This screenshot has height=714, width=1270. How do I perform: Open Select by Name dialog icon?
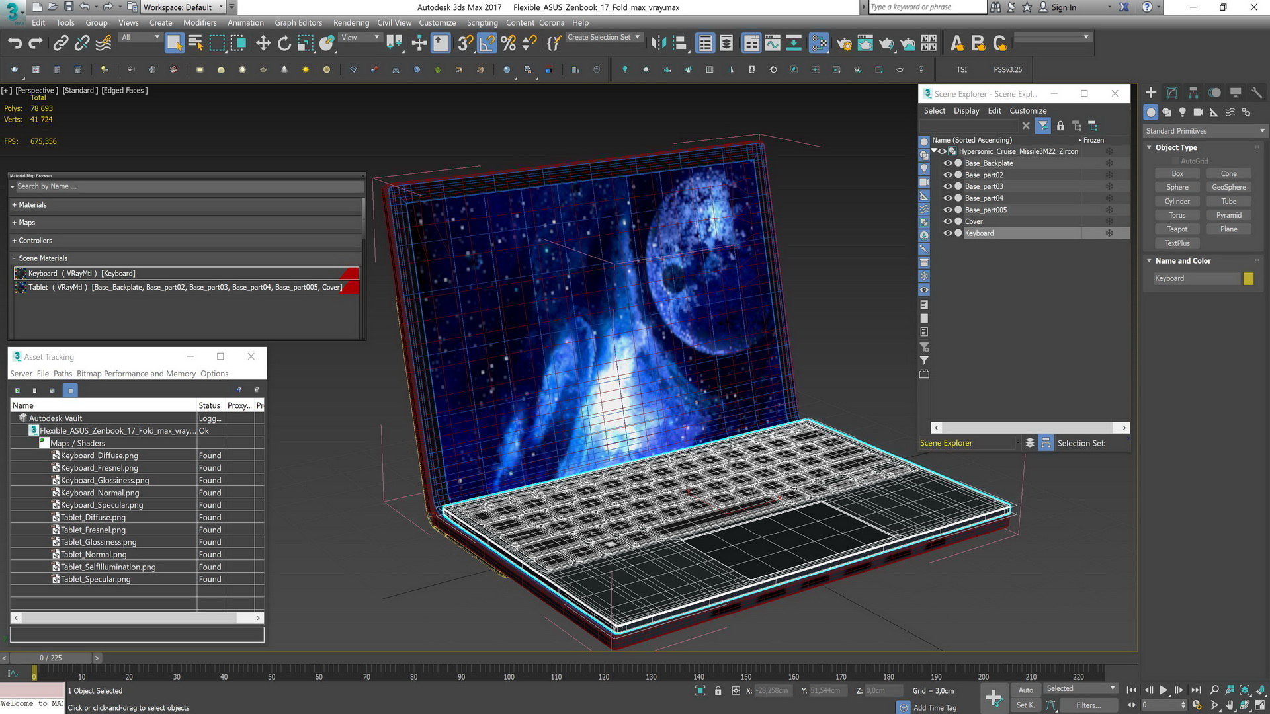pos(196,44)
